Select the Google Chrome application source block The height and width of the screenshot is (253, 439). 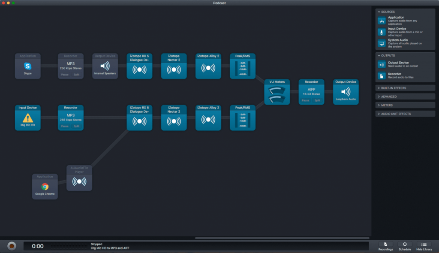click(45, 187)
